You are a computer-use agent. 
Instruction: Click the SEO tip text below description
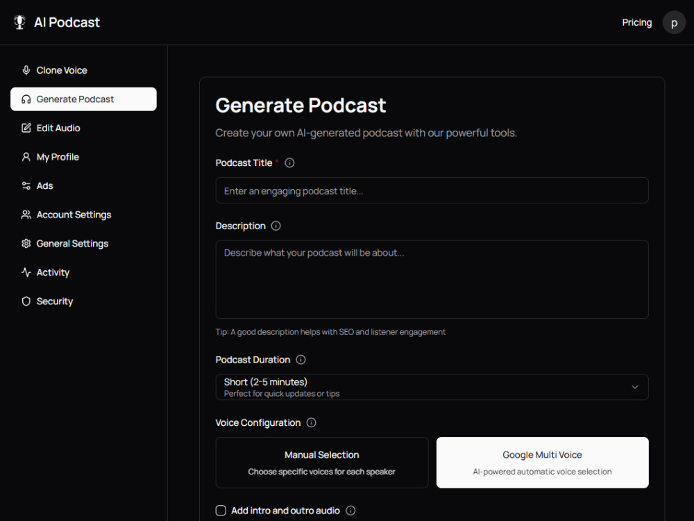pyautogui.click(x=330, y=332)
